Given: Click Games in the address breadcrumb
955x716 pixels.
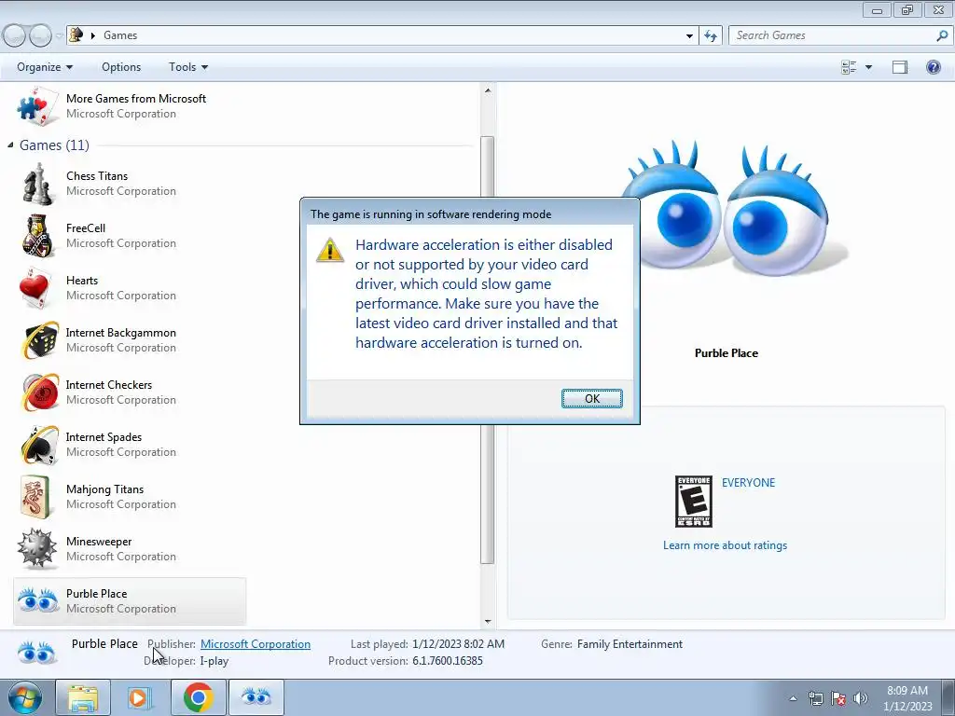Looking at the screenshot, I should coord(120,35).
